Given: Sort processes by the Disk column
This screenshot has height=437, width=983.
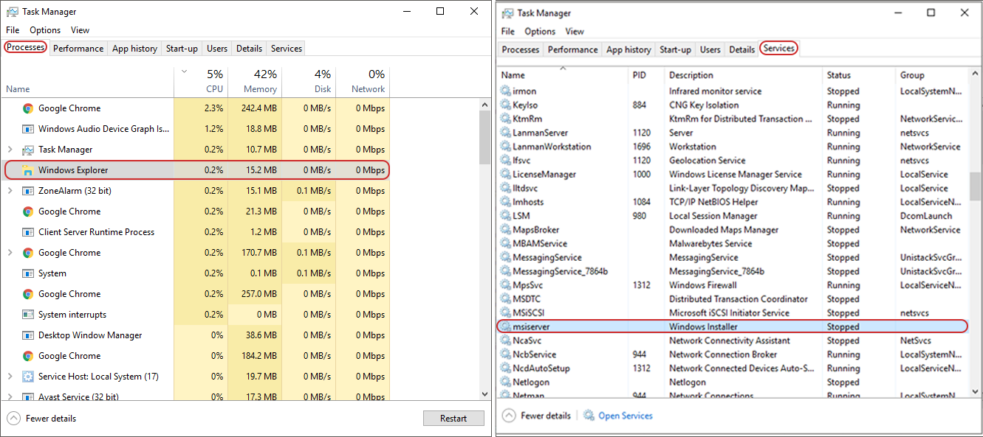Looking at the screenshot, I should point(309,81).
